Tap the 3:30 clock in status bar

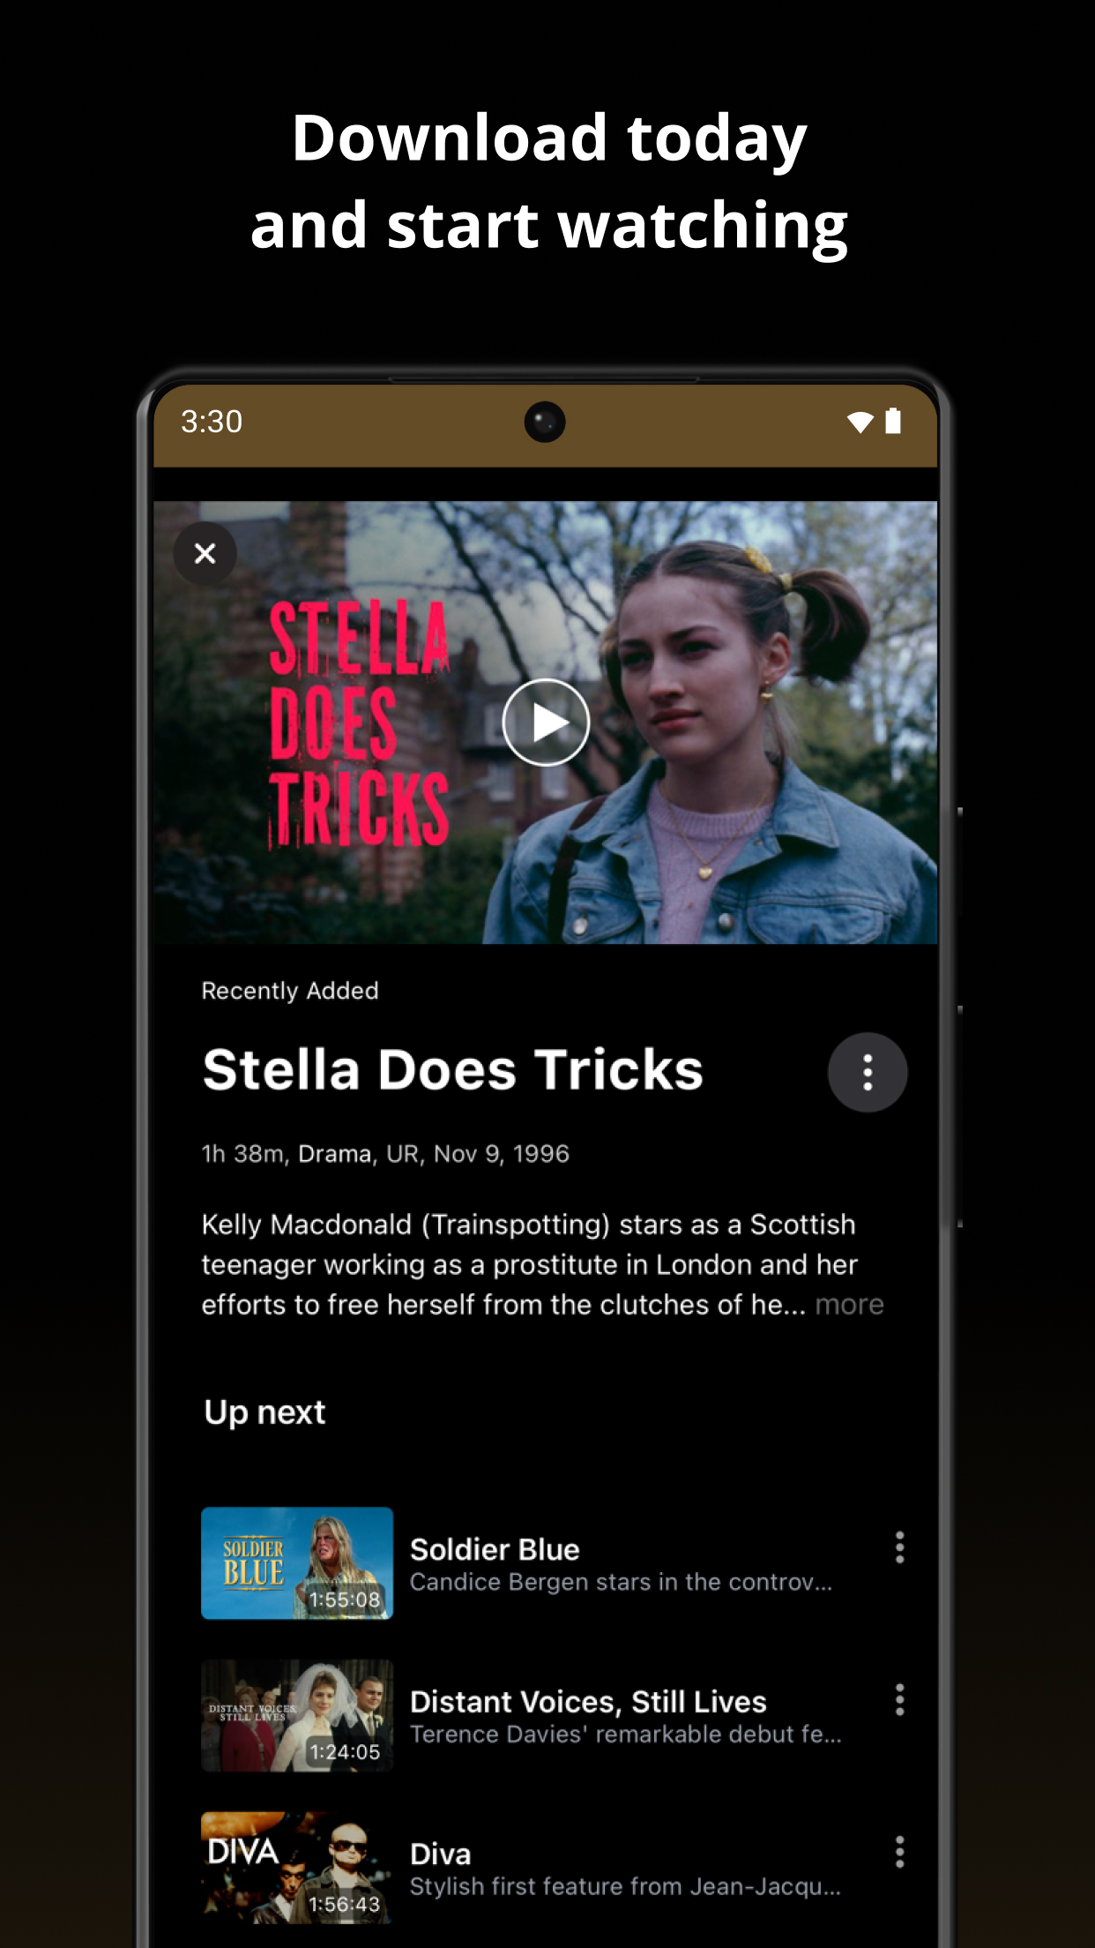pos(212,422)
